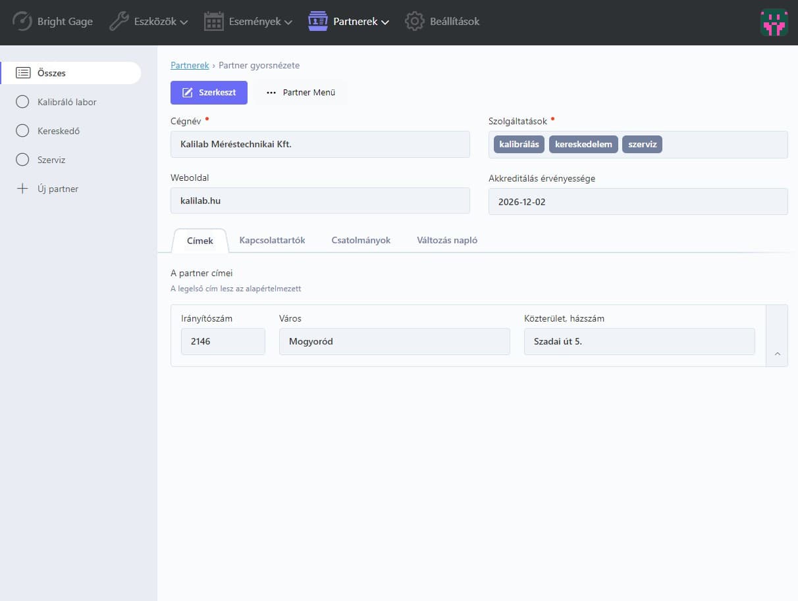The image size is (798, 601).
Task: Click the Partnerek badge icon in the top bar
Action: 318,21
